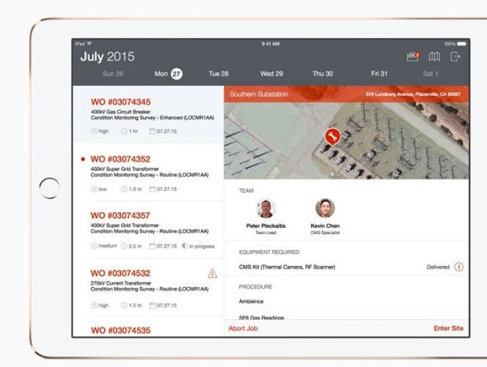Screen dimensions: 487x367
Task: Tap the calendar date icon on WO #03074345
Action: click(153, 131)
